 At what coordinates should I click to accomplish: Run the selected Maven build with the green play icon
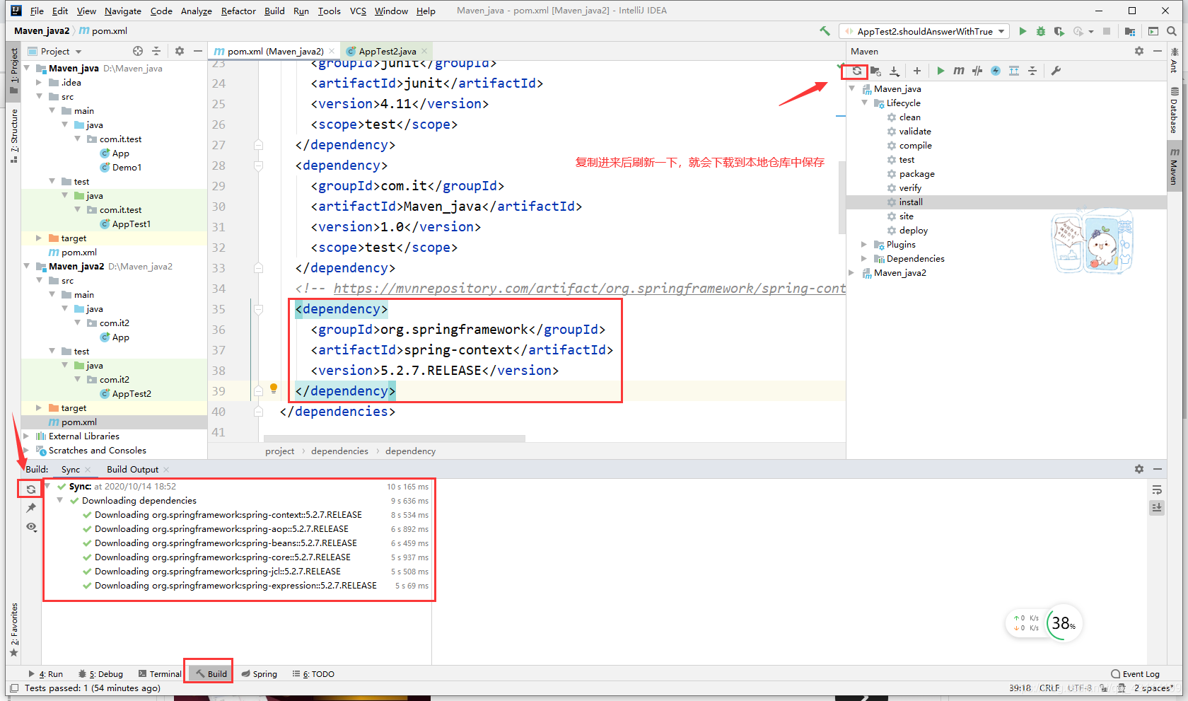click(940, 71)
